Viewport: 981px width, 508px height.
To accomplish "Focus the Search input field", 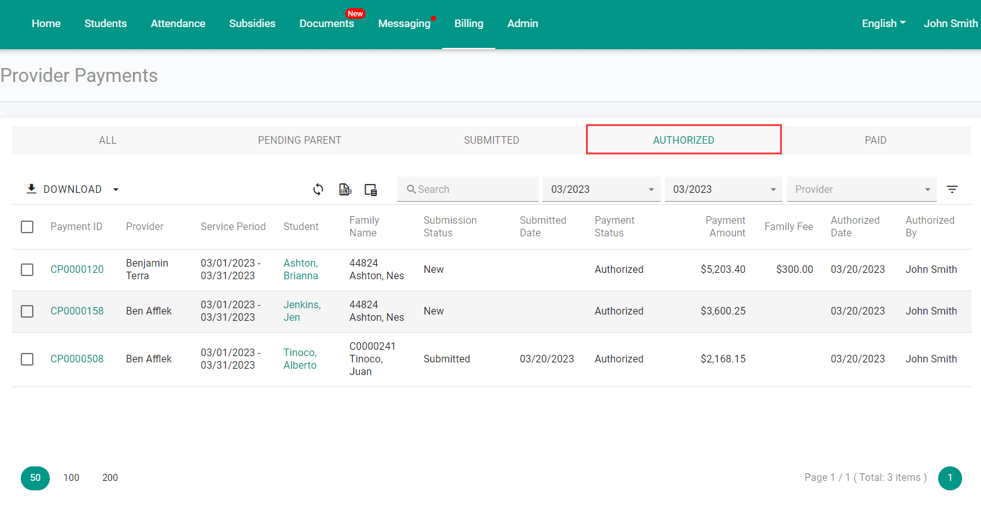I will (x=468, y=189).
